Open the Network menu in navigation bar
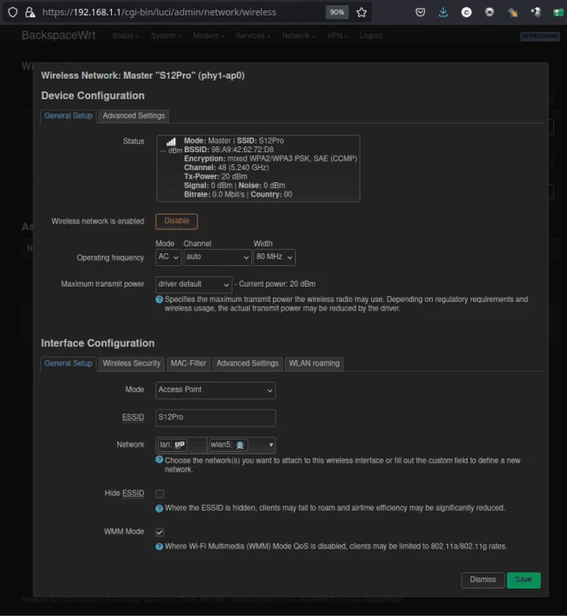 click(298, 36)
